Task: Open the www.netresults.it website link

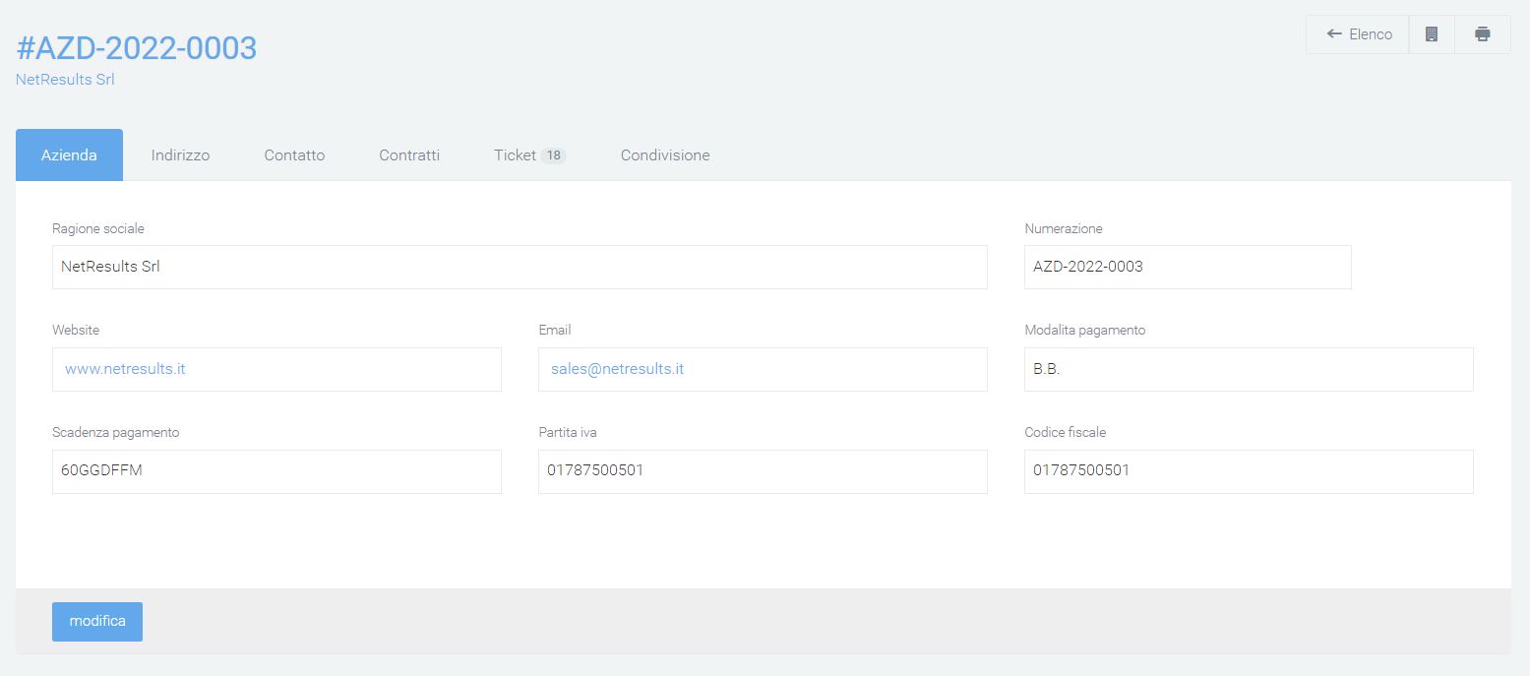Action: tap(125, 369)
